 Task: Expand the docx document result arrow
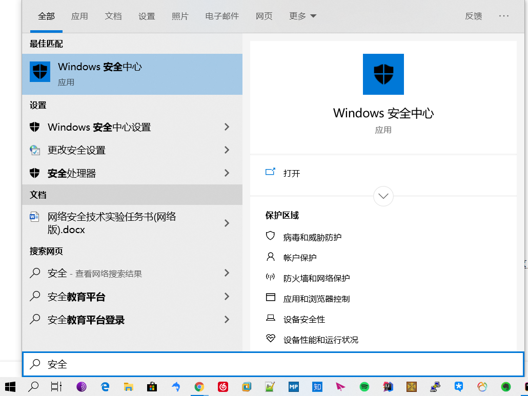coord(227,223)
